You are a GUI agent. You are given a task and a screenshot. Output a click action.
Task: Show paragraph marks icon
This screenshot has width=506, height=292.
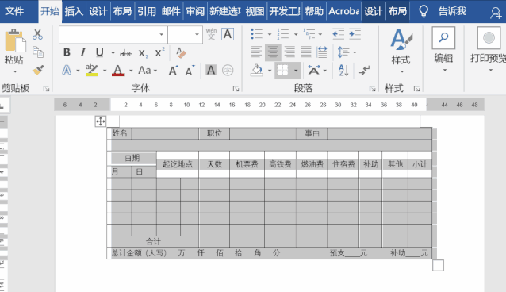coord(364,70)
